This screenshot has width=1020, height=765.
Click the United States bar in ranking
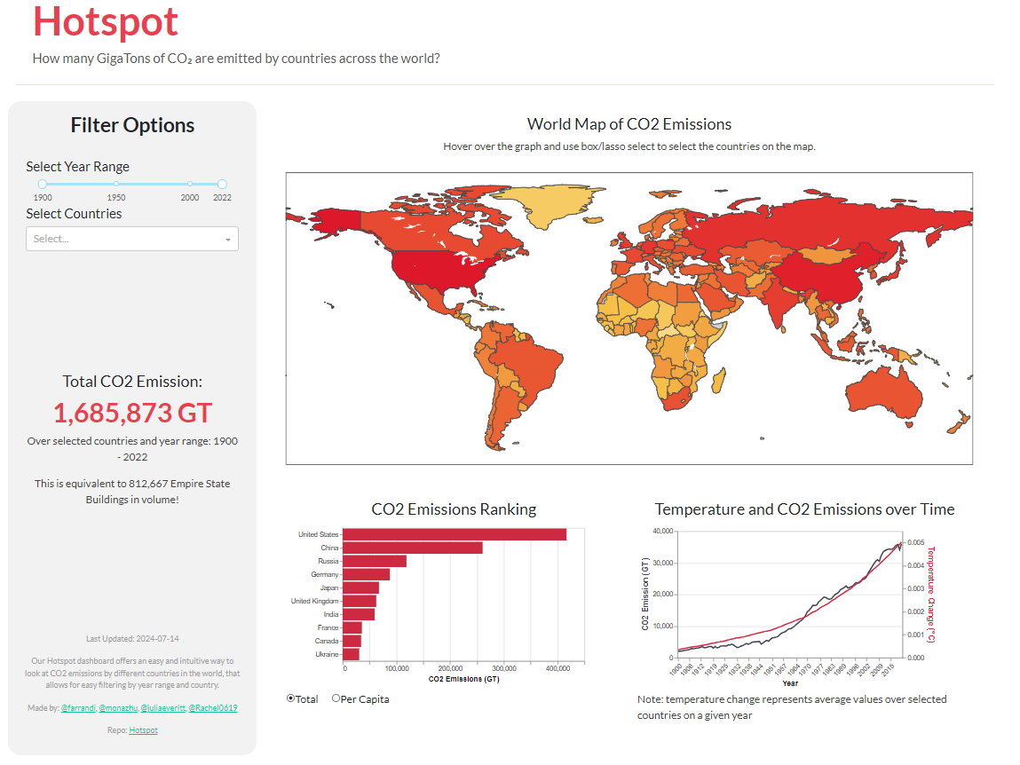coord(454,534)
